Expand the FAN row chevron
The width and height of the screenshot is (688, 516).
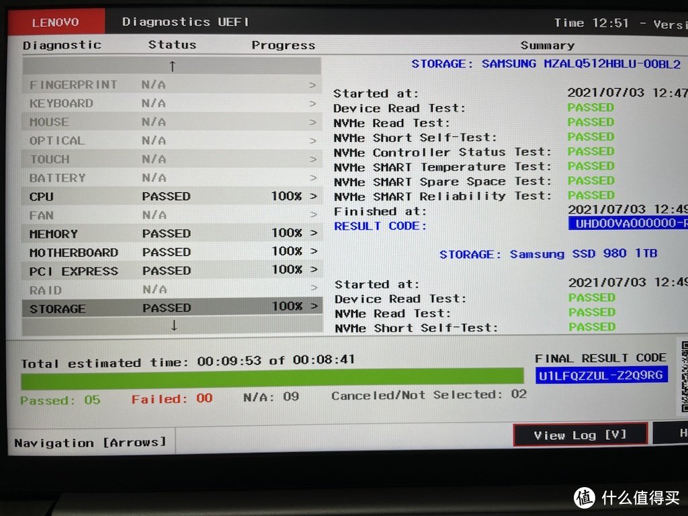pyautogui.click(x=313, y=214)
